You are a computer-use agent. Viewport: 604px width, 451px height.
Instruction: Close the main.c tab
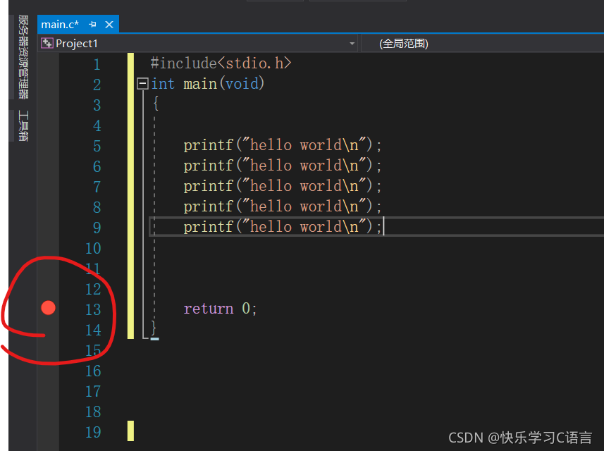tap(109, 25)
